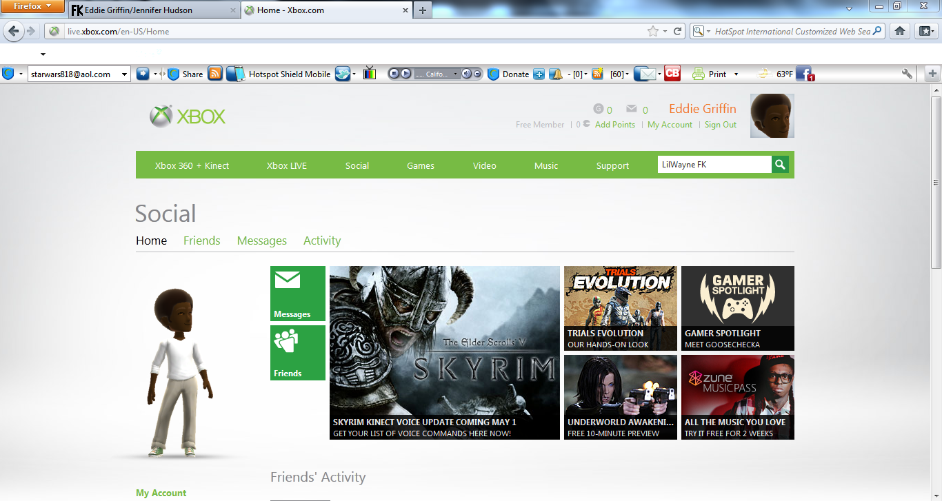Go to the Messages tab under Social
942x501 pixels.
[x=262, y=241]
